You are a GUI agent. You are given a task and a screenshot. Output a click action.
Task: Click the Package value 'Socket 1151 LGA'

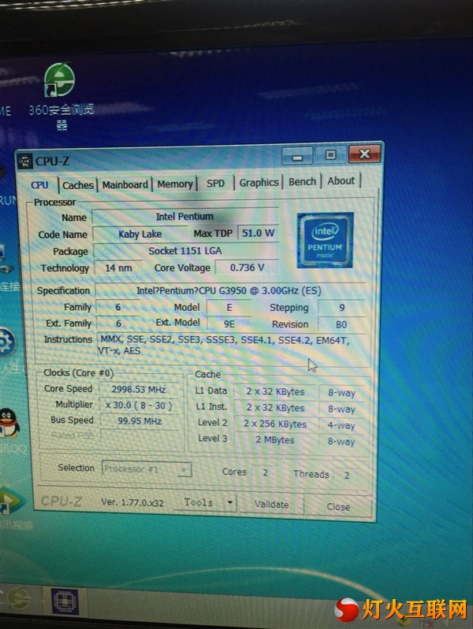185,250
